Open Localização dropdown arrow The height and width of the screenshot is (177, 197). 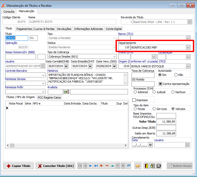[x=188, y=57]
